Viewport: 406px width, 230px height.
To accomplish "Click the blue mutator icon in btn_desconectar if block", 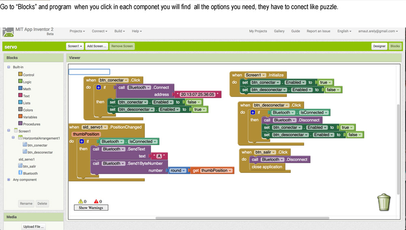I will point(253,112).
